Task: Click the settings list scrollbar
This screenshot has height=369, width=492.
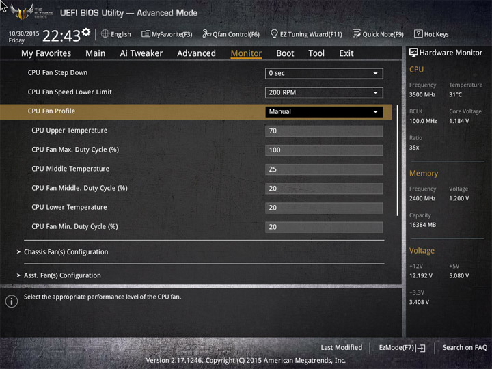Action: click(x=398, y=161)
